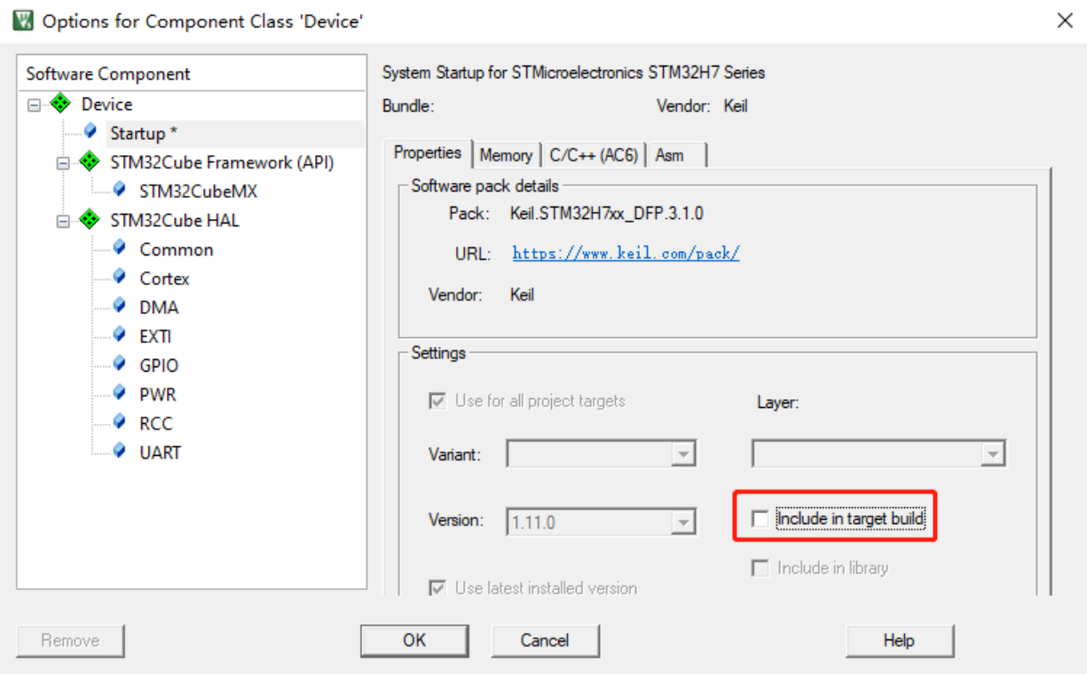Click the blue icon next to UART
This screenshot has width=1087, height=674.
point(119,451)
